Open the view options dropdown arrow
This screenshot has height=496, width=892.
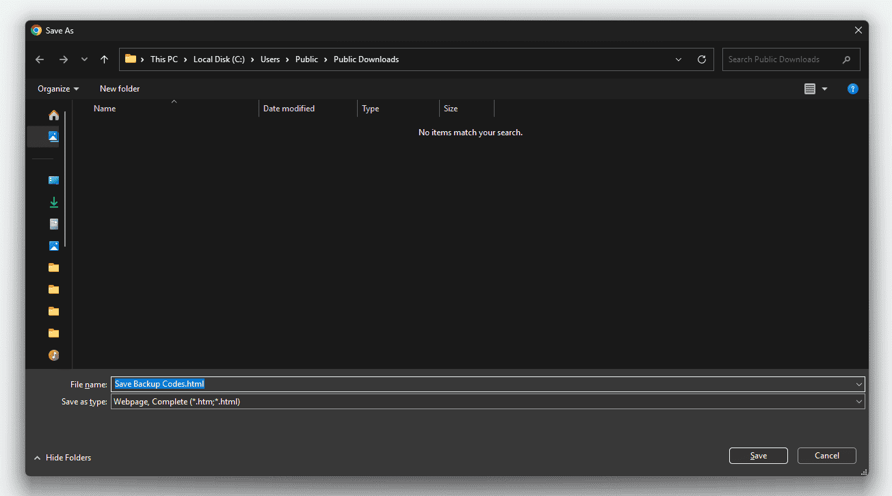(x=824, y=89)
